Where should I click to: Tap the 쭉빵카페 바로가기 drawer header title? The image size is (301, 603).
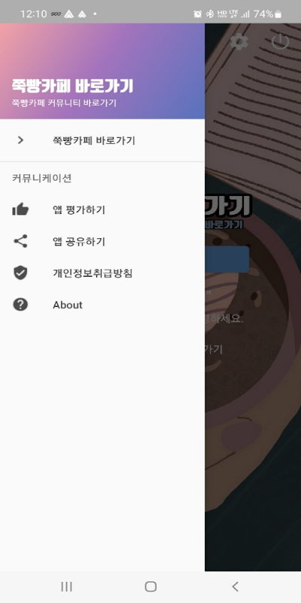pos(72,86)
